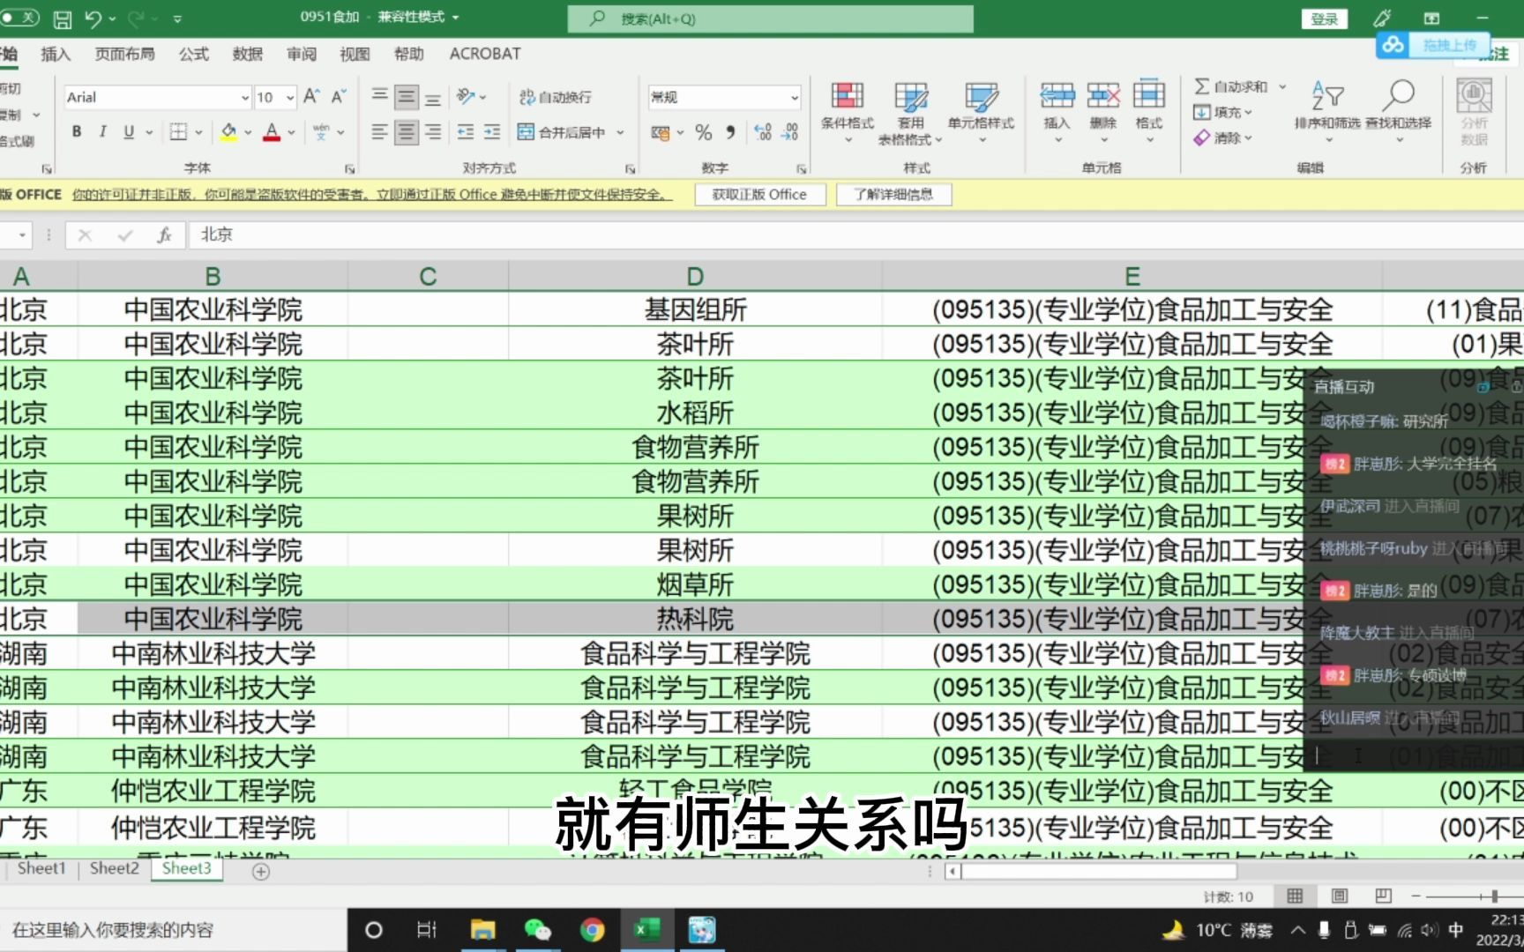
Task: Click the search box 搜索(Alt+Q)
Action: point(770,19)
